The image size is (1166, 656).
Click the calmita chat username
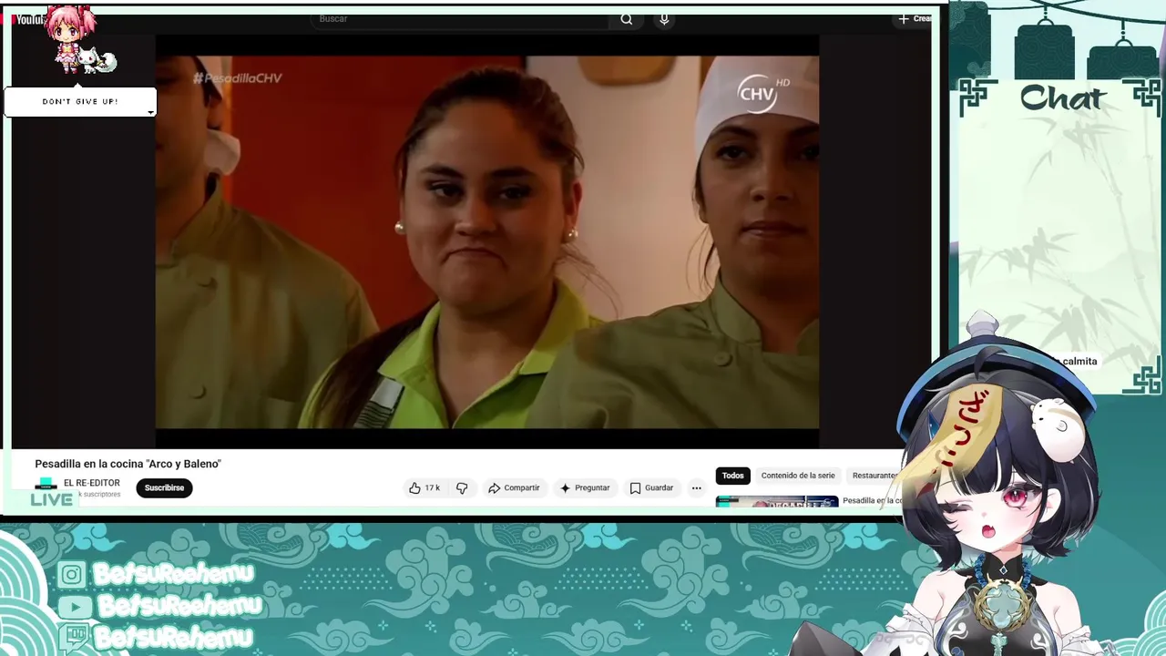coord(1079,362)
